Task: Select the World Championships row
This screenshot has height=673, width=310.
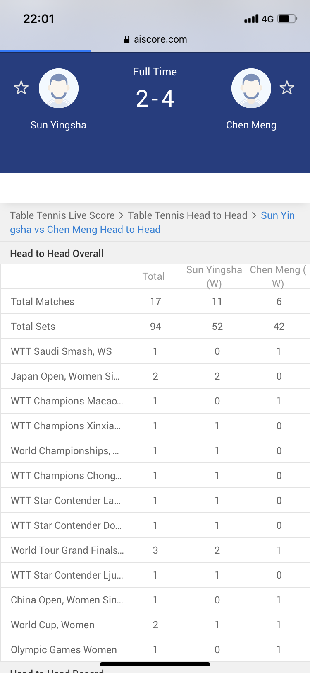Action: click(x=155, y=451)
